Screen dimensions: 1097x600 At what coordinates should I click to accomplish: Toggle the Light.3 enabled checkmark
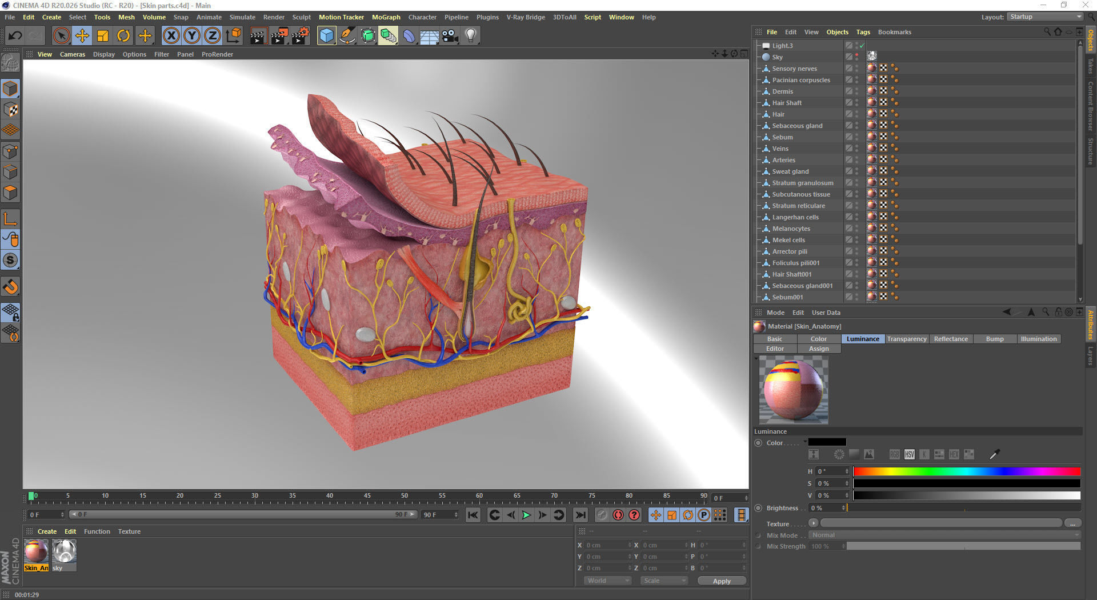[862, 46]
